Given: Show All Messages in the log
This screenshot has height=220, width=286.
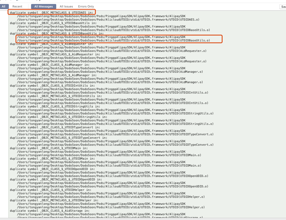Looking at the screenshot, I should pyautogui.click(x=44, y=7).
